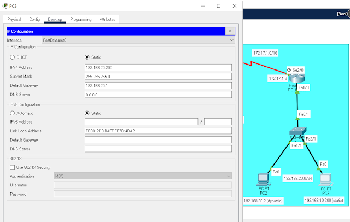Click the Link Local Address field
Viewport: 350px width, 222px height.
[158, 131]
